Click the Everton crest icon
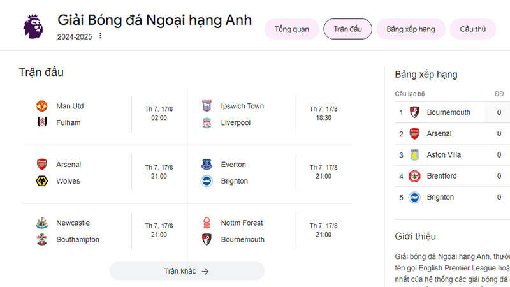The image size is (510, 287). pos(207,165)
